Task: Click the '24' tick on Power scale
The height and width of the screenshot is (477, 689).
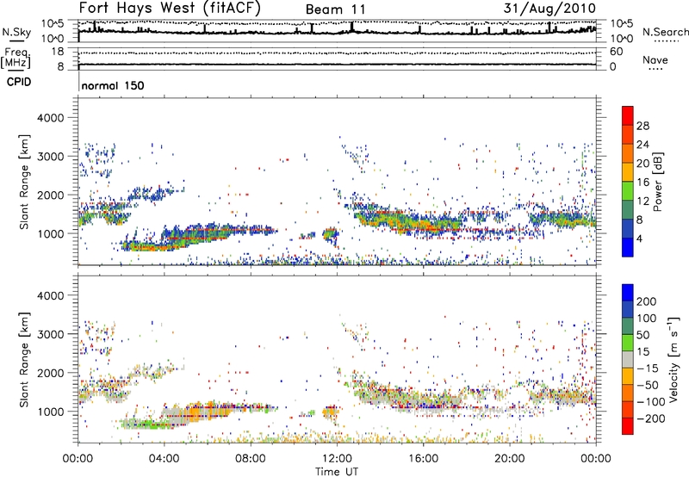Action: (642, 145)
